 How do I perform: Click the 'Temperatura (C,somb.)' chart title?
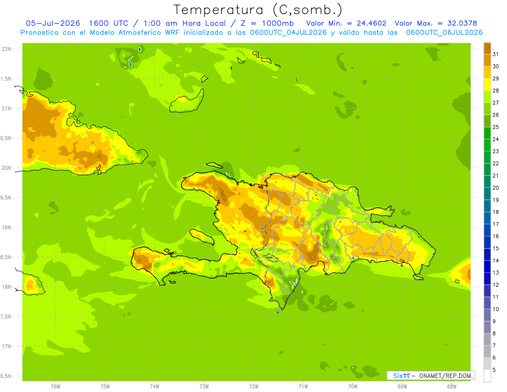coord(258,10)
